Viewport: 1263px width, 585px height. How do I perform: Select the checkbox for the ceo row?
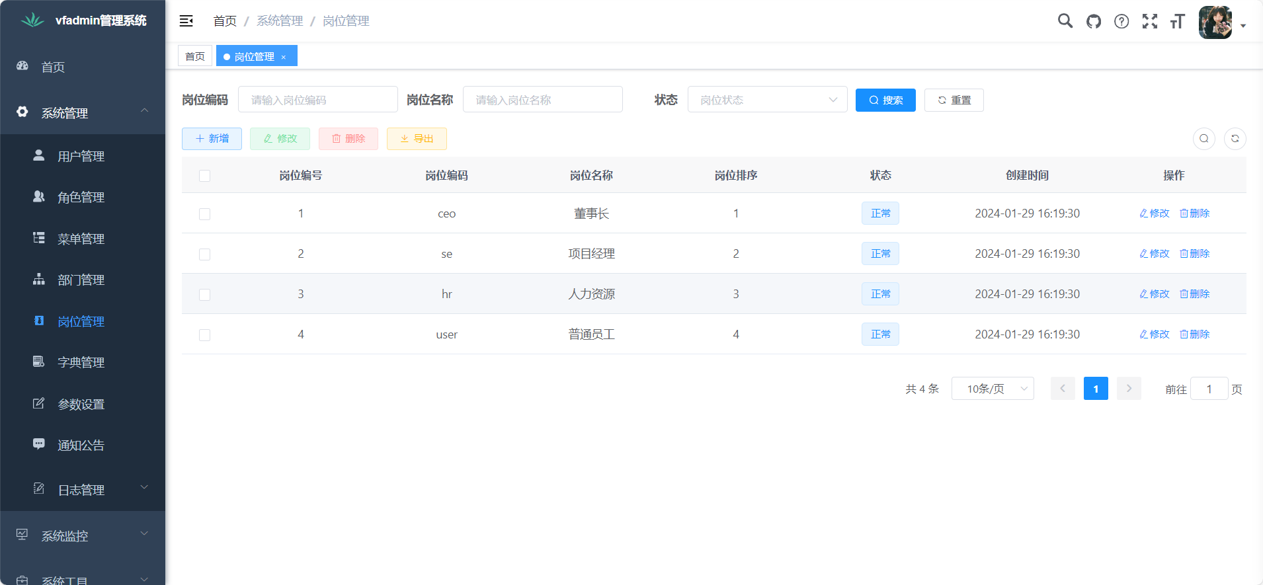tap(205, 214)
